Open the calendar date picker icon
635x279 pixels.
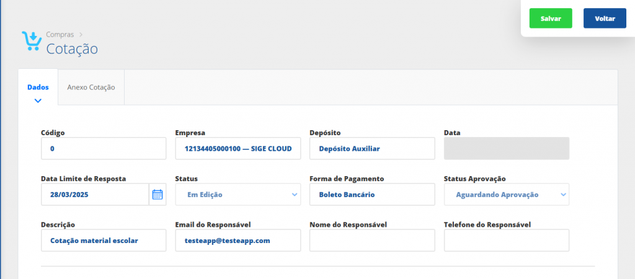click(158, 195)
